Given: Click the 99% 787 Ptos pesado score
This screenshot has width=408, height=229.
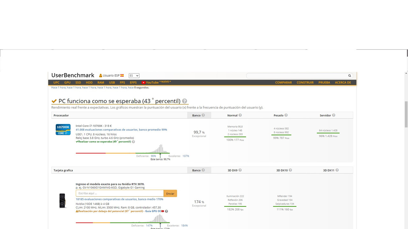Looking at the screenshot, I should coord(281,138).
